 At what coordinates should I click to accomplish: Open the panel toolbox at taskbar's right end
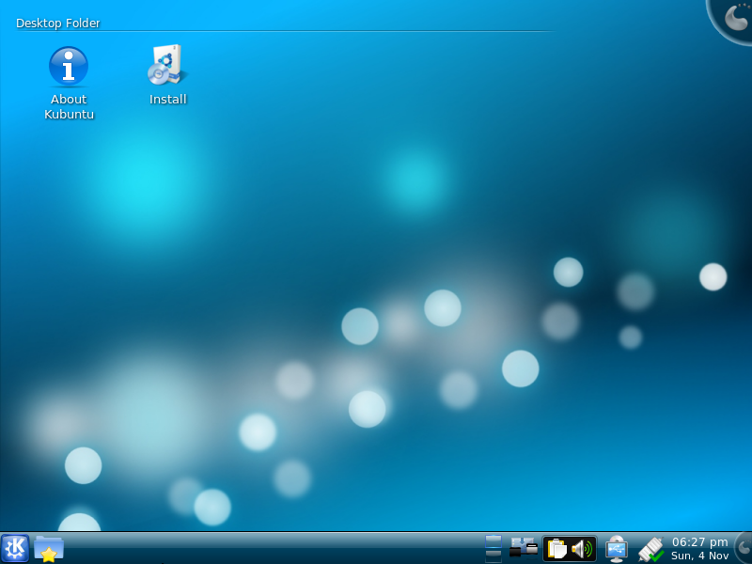(744, 548)
